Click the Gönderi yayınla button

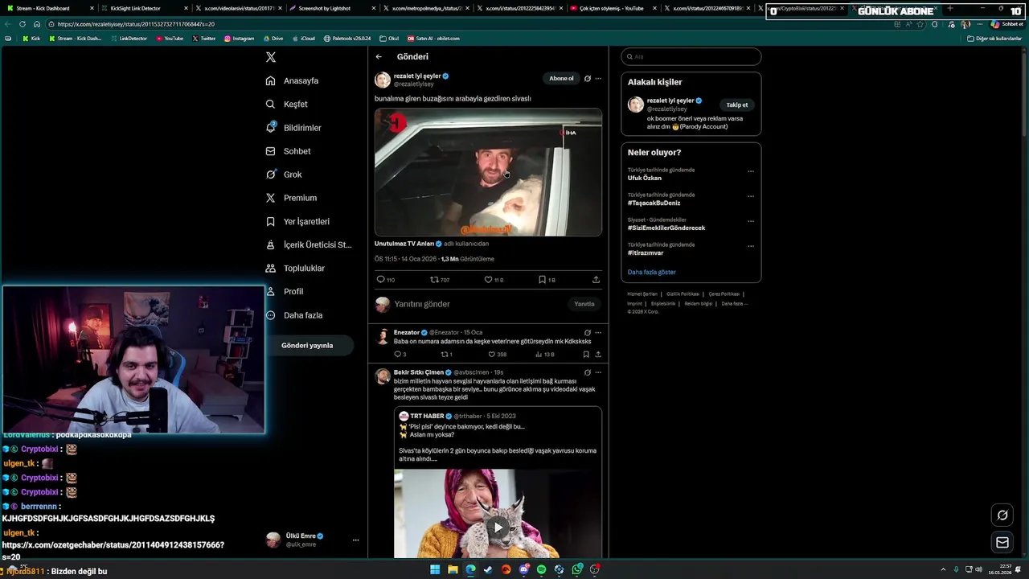tap(307, 345)
